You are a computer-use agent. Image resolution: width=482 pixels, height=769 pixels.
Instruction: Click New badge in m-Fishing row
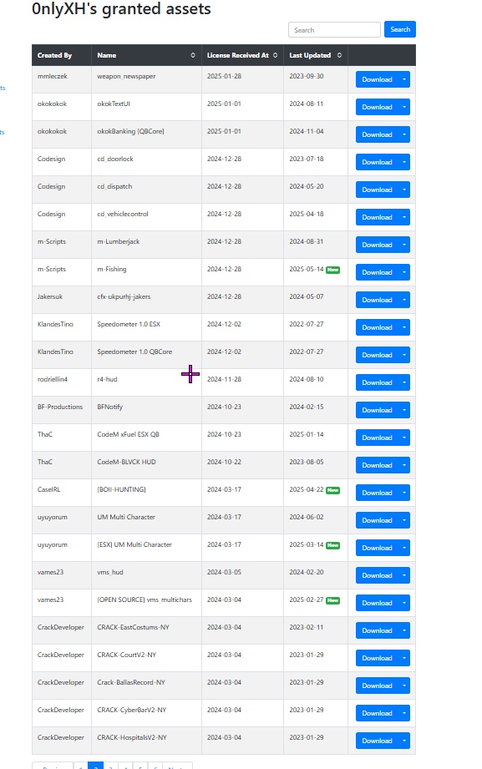point(332,270)
